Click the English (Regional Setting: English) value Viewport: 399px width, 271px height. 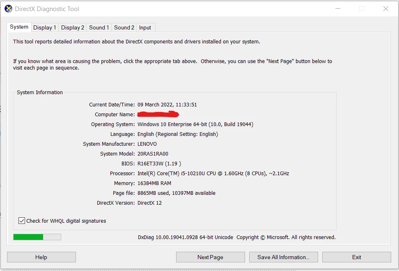(x=178, y=134)
